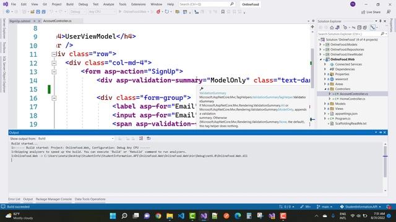Click the ValidationSummaryTagHelper link in tooltip

(x=272, y=97)
